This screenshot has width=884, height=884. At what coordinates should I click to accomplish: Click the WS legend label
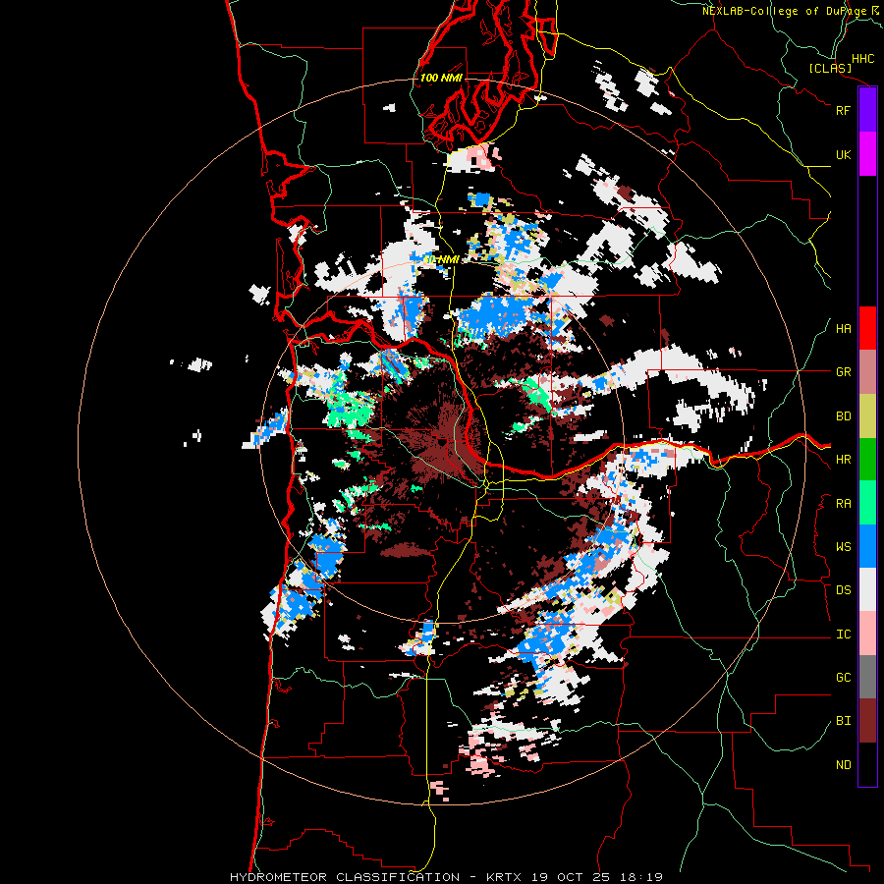pos(843,547)
